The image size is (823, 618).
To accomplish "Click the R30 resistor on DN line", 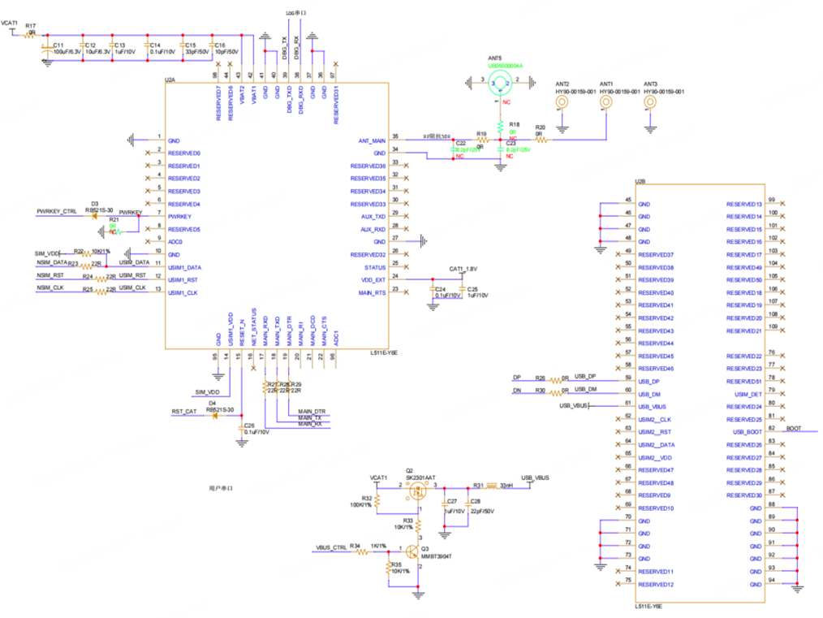I will pos(556,393).
